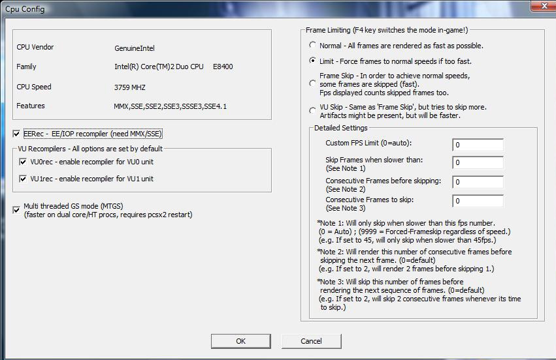Focus the Consecutive Frames to skip field

[x=478, y=201]
